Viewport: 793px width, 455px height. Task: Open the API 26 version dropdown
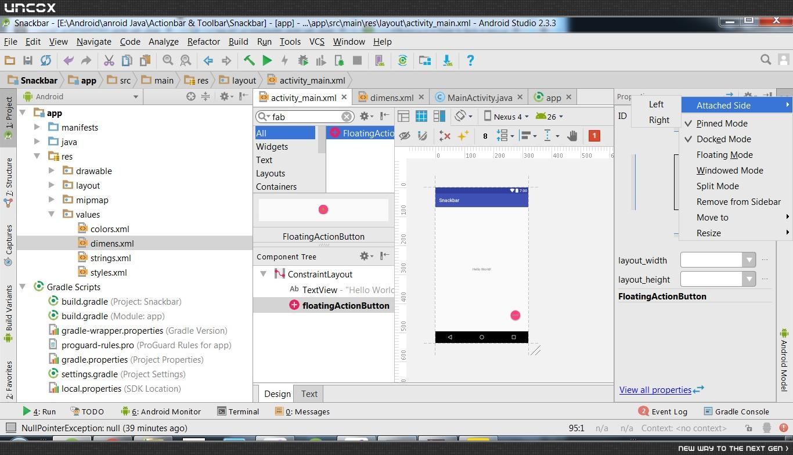tap(549, 116)
